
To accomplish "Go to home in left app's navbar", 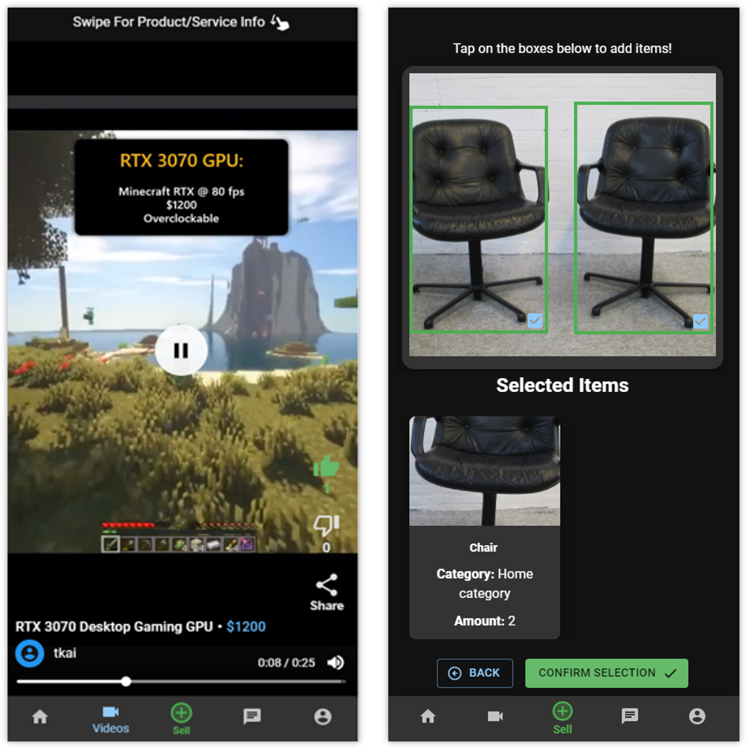I will point(40,716).
